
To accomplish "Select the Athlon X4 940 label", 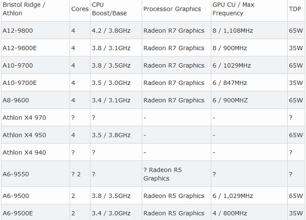I will pyautogui.click(x=24, y=152).
